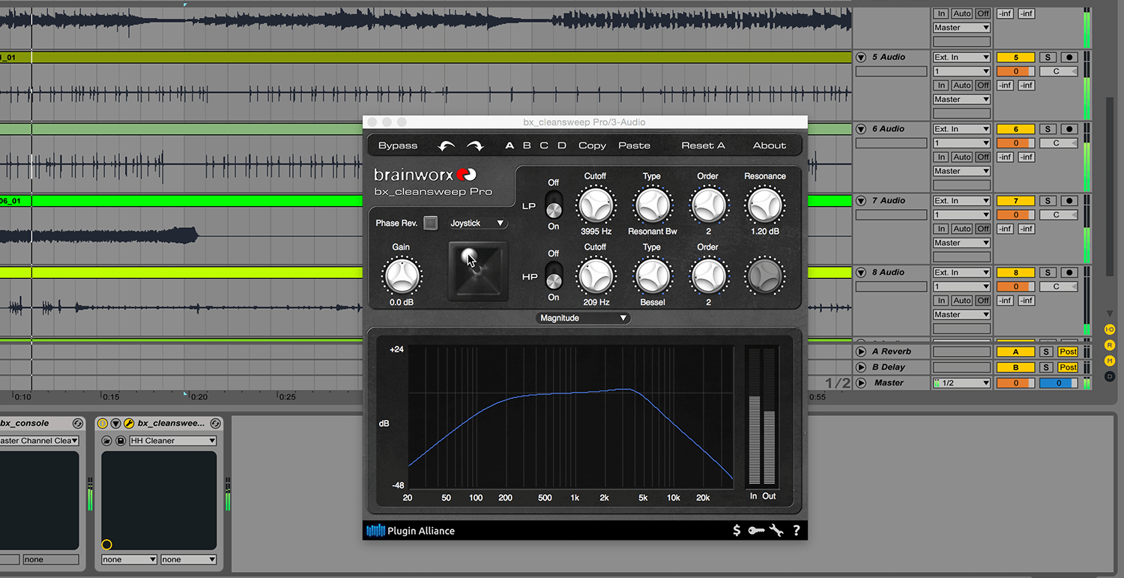Toggle the M mixer show button
The height and width of the screenshot is (578, 1124).
coord(1110,361)
